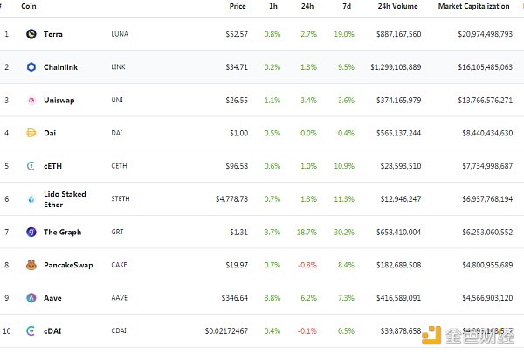The image size is (524, 354).
Task: Click The Graph logo icon
Action: point(31,232)
